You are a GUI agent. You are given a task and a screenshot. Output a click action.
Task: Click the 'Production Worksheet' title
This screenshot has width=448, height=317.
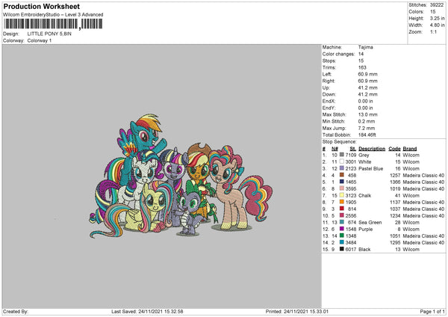[x=41, y=6]
